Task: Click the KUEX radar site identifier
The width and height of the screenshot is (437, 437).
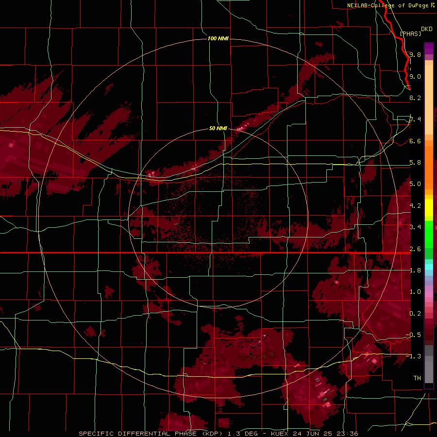Action: 280,434
